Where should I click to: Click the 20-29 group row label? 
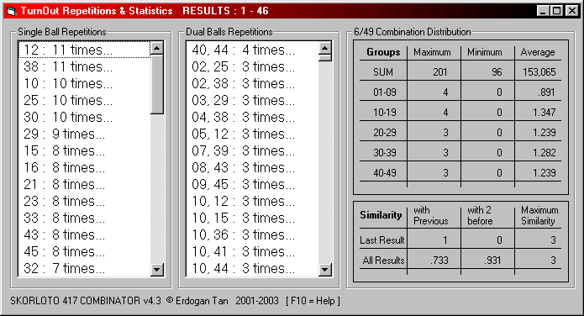click(x=384, y=132)
